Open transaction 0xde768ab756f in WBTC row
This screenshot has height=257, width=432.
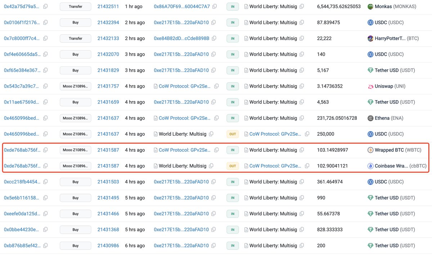point(22,150)
